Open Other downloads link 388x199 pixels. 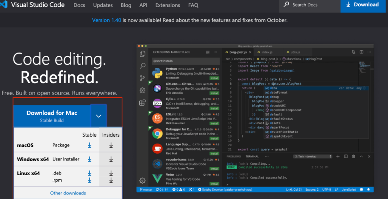(68, 193)
